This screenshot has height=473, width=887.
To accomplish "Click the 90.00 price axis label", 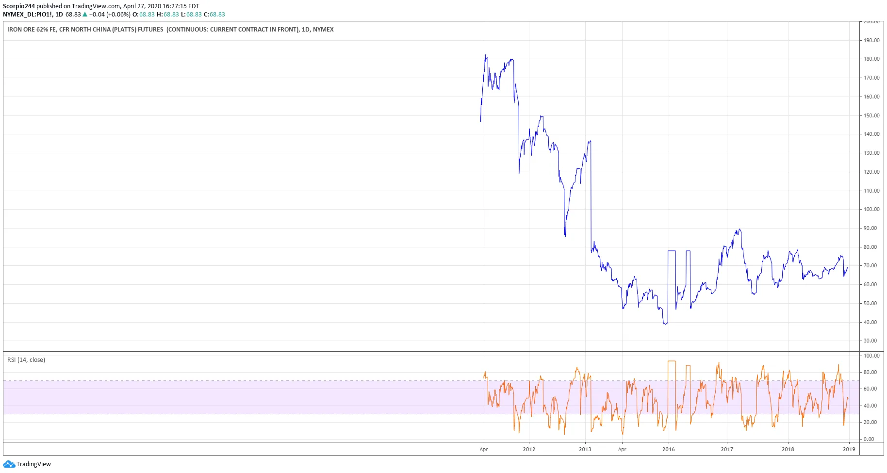I will (871, 228).
